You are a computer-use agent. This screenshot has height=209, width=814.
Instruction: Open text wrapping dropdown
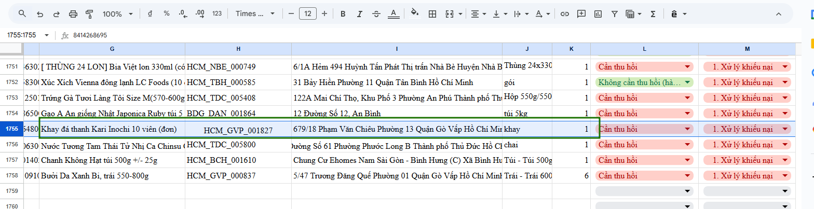pyautogui.click(x=521, y=13)
